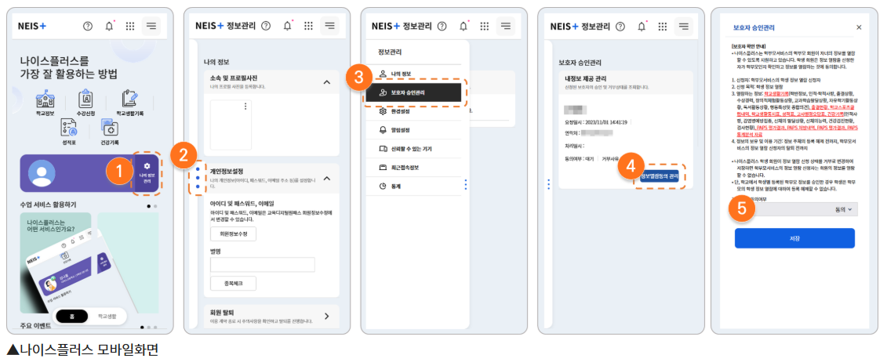Viewport: 887px width, 362px height.
Task: Tap the 나의 정보 관리 gear button
Action: (147, 173)
